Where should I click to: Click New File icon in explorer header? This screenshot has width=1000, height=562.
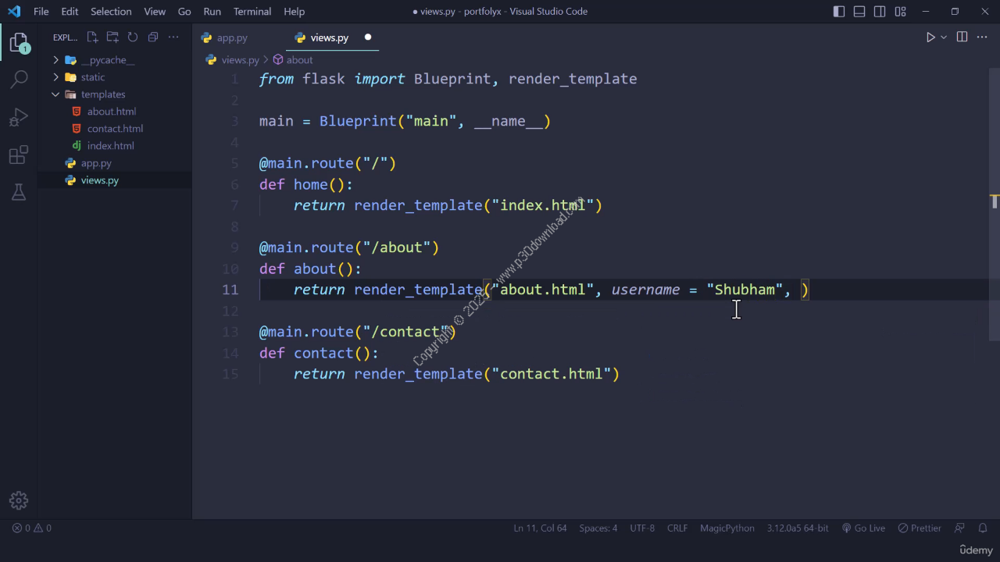92,37
